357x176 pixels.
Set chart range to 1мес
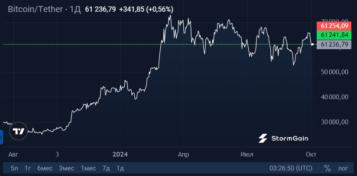pos(88,168)
